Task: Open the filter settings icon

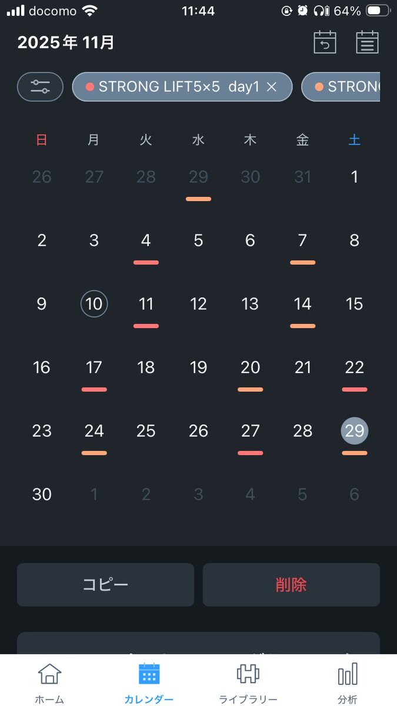Action: (40, 87)
